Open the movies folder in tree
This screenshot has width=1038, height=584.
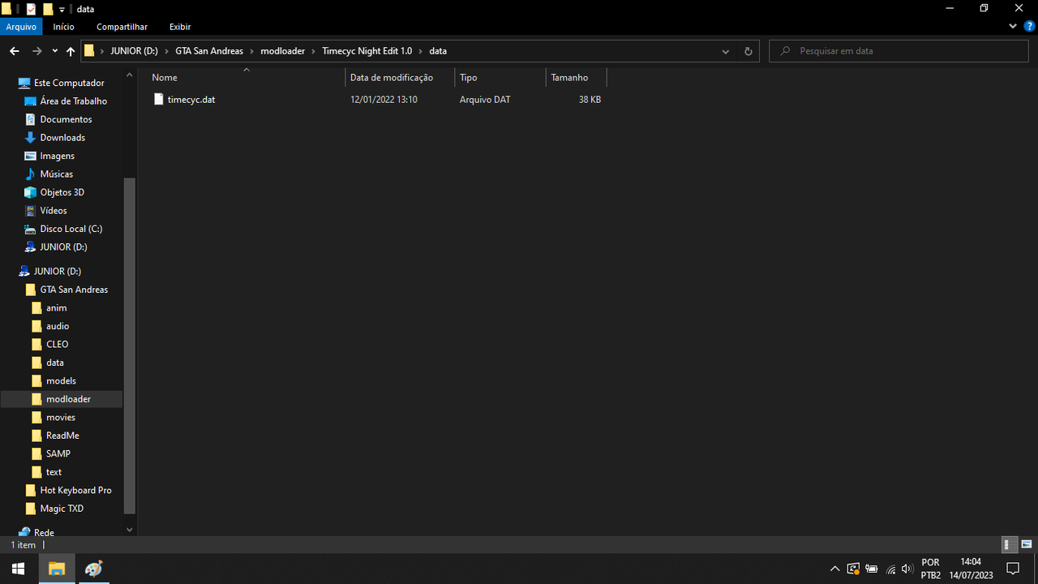pyautogui.click(x=60, y=418)
